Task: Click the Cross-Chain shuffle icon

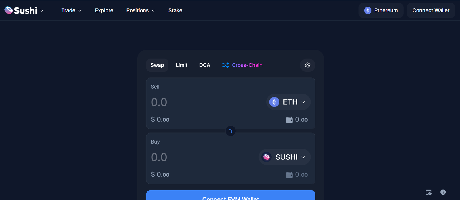Action: [225, 65]
